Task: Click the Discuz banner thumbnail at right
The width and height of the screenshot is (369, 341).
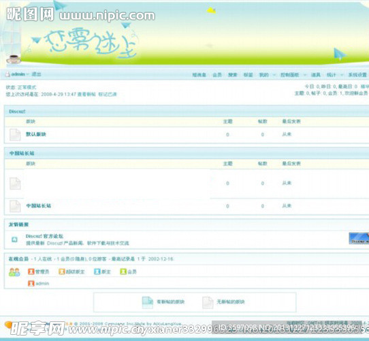Action: tap(359, 238)
